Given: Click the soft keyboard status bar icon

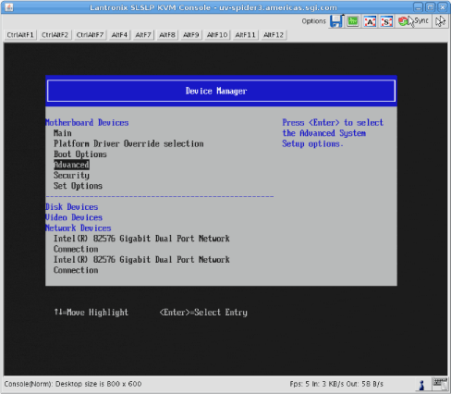Looking at the screenshot, I should (x=440, y=384).
